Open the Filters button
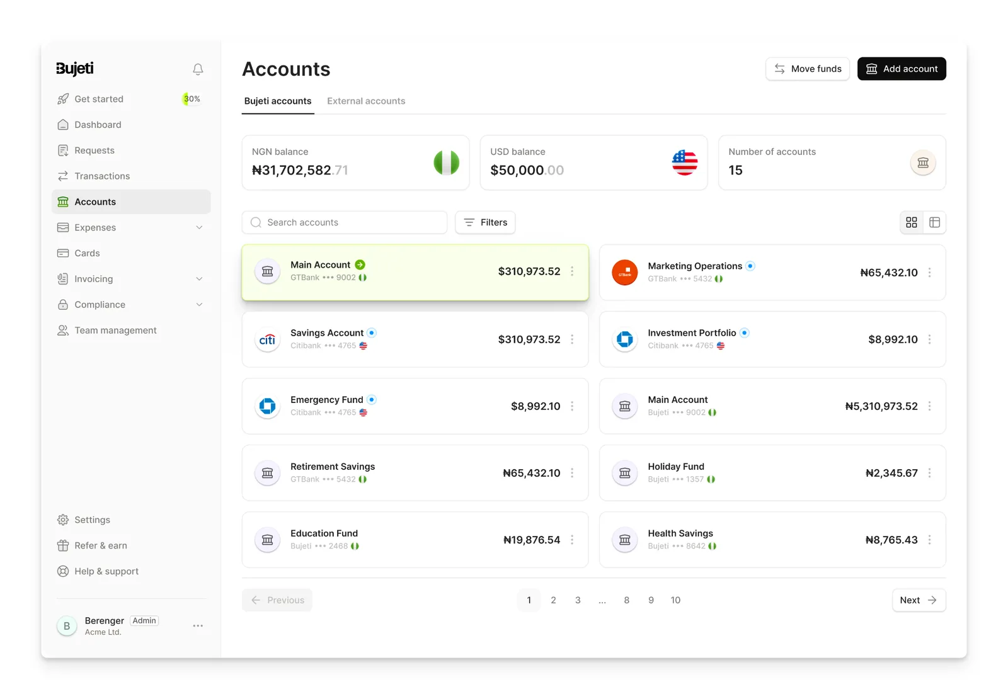Screen dimensions: 1008x699 [x=485, y=222]
